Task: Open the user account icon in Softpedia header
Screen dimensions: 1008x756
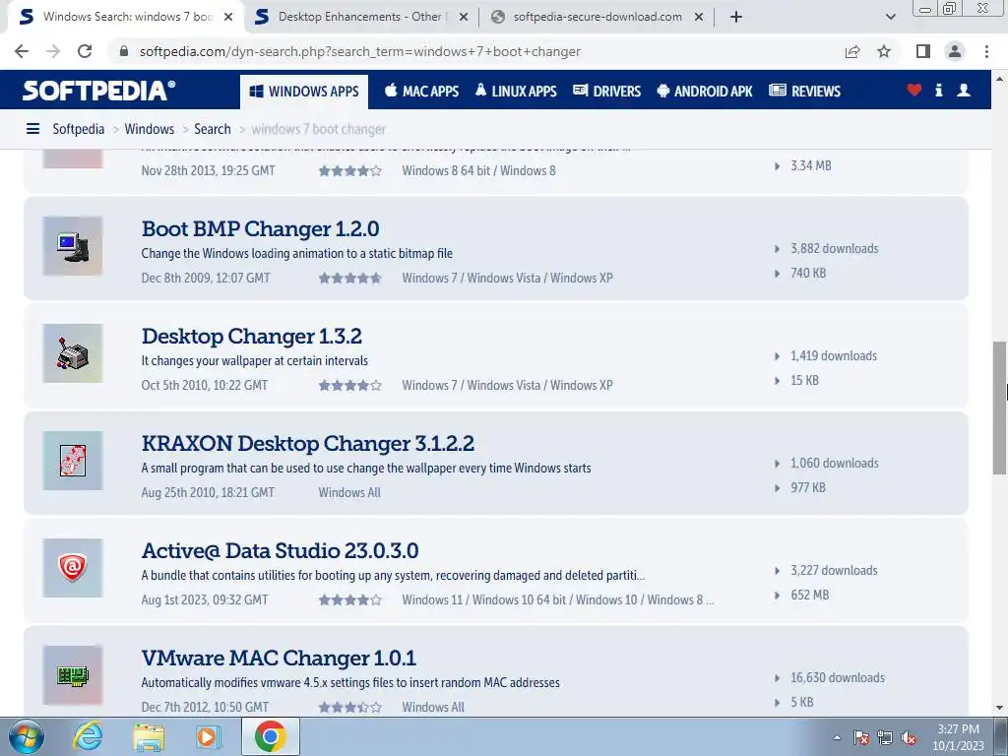Action: coord(964,90)
